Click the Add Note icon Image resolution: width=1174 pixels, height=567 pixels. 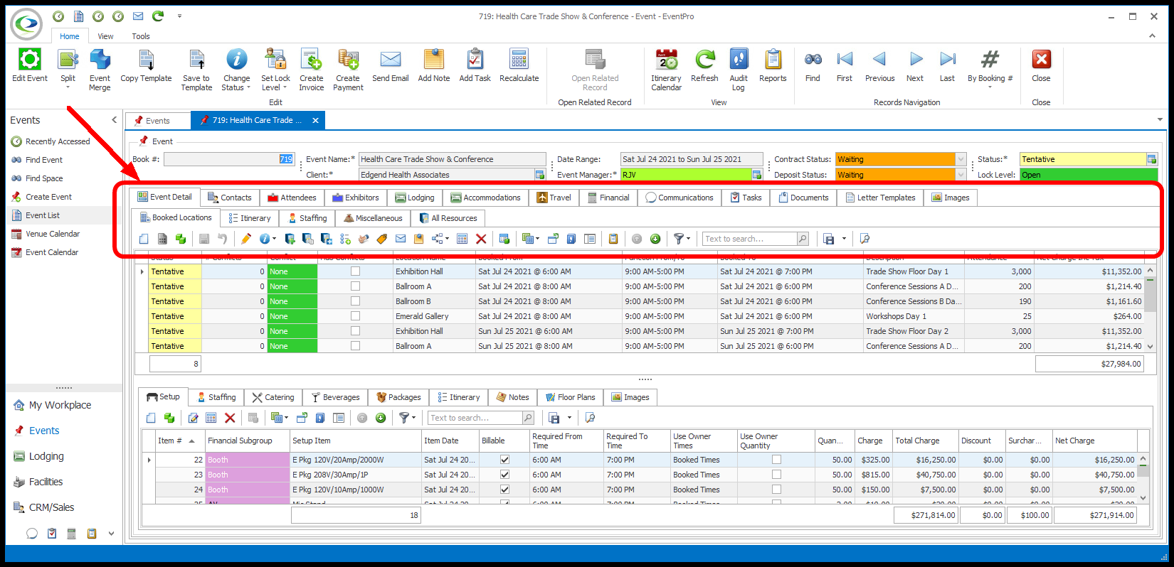(x=434, y=60)
